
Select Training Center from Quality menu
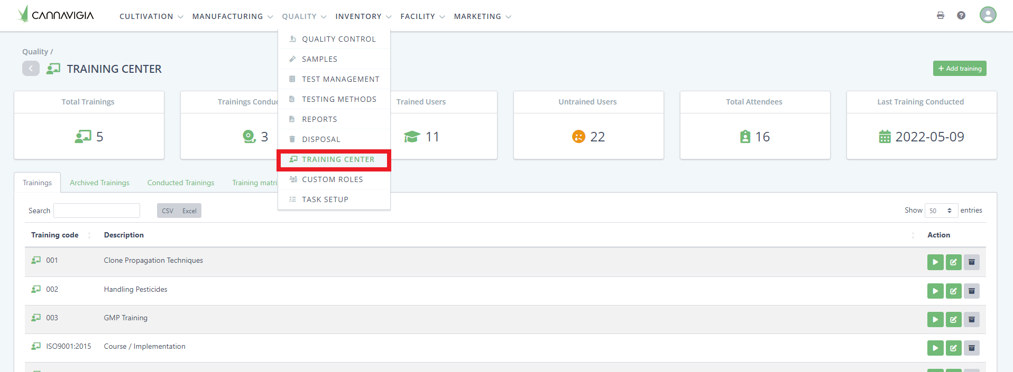(338, 159)
